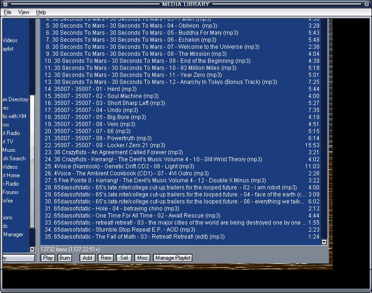Select the Wire sidebar item
Image resolution: width=372 pixels, height=293 pixels.
tap(8, 201)
